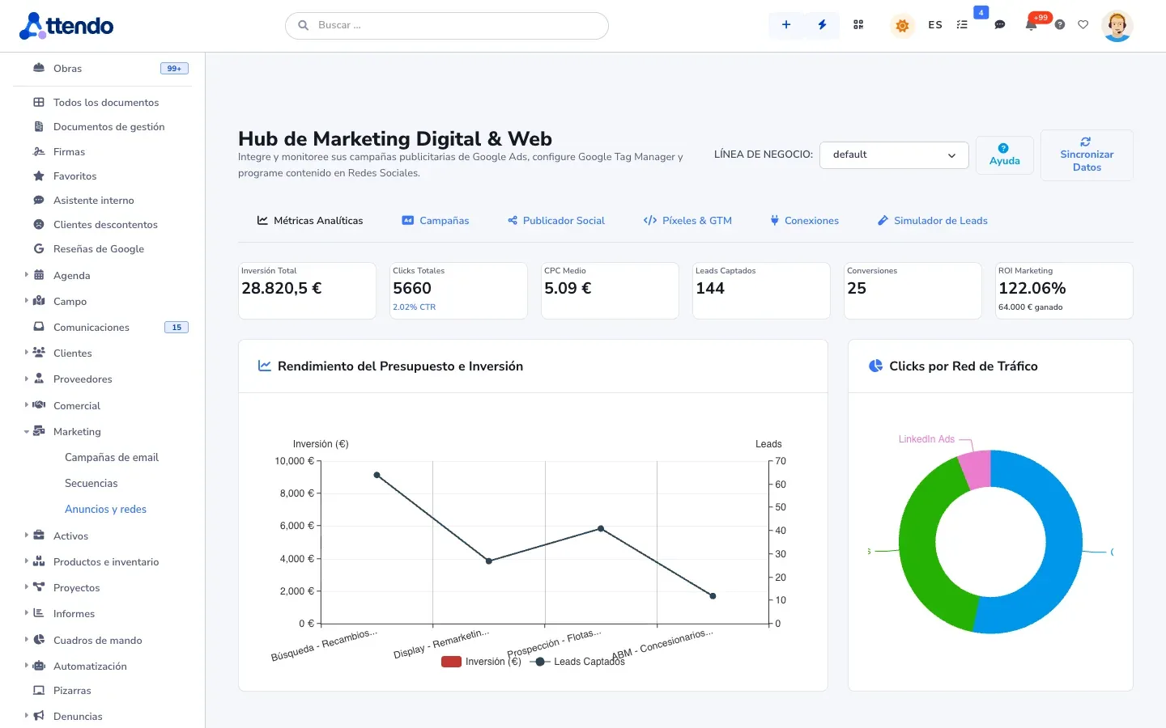1166x728 pixels.
Task: Open the chat messages icon
Action: [x=1000, y=25]
